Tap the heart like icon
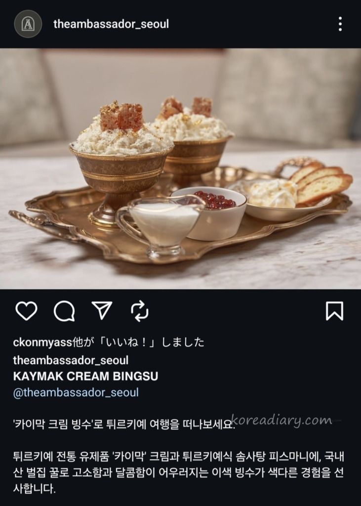361x506 pixels. pyautogui.click(x=26, y=311)
